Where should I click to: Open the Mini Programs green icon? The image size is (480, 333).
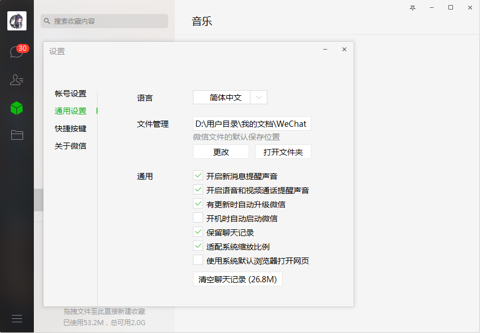tap(17, 108)
